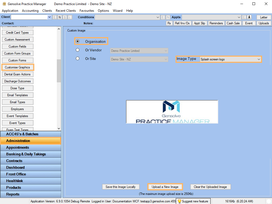Open Discharge Outcomes in sidebar

[x=17, y=81]
